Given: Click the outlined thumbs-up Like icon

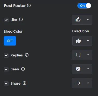Looking at the screenshot, I should tap(78, 19).
